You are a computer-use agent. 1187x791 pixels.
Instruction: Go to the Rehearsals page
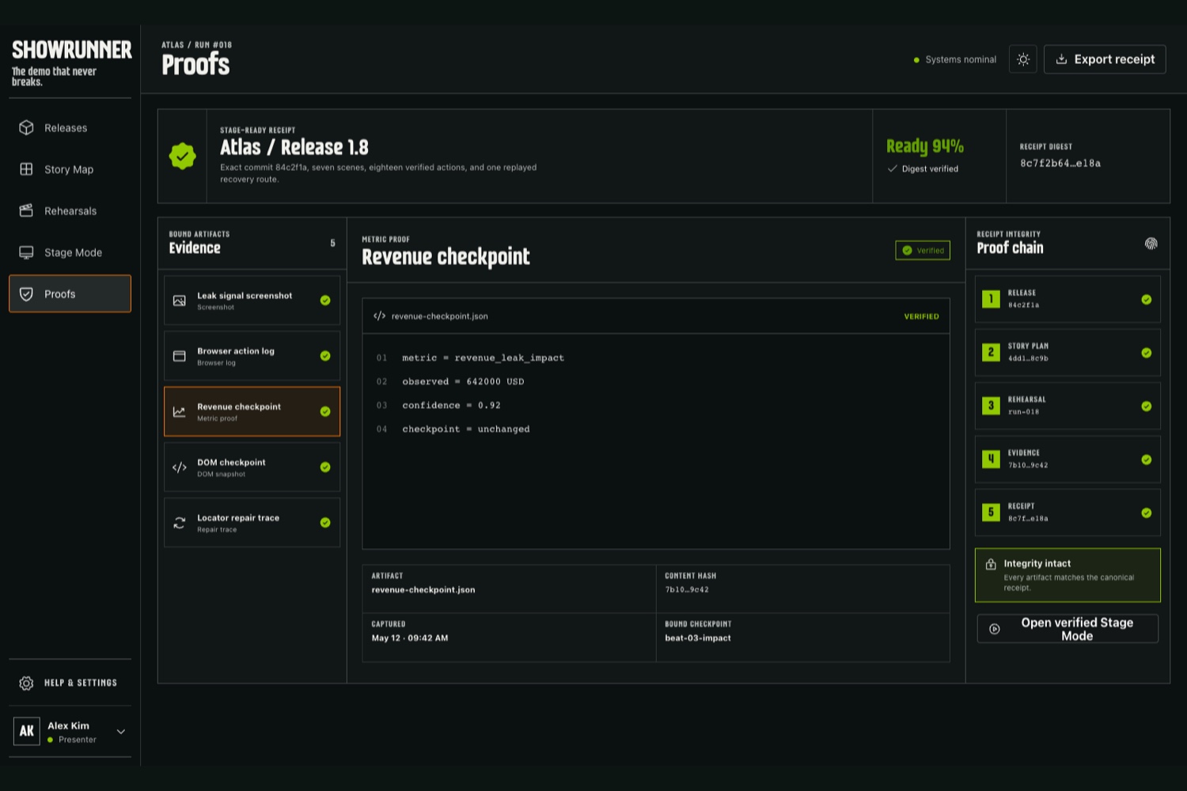pos(70,211)
